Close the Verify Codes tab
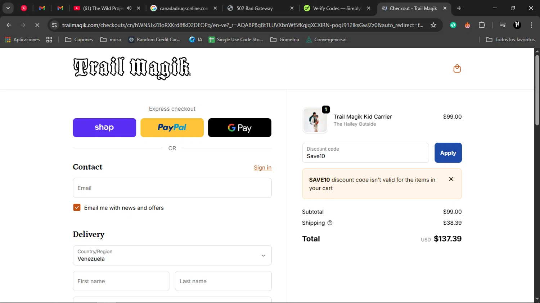Image resolution: width=540 pixels, height=303 pixels. tap(369, 8)
